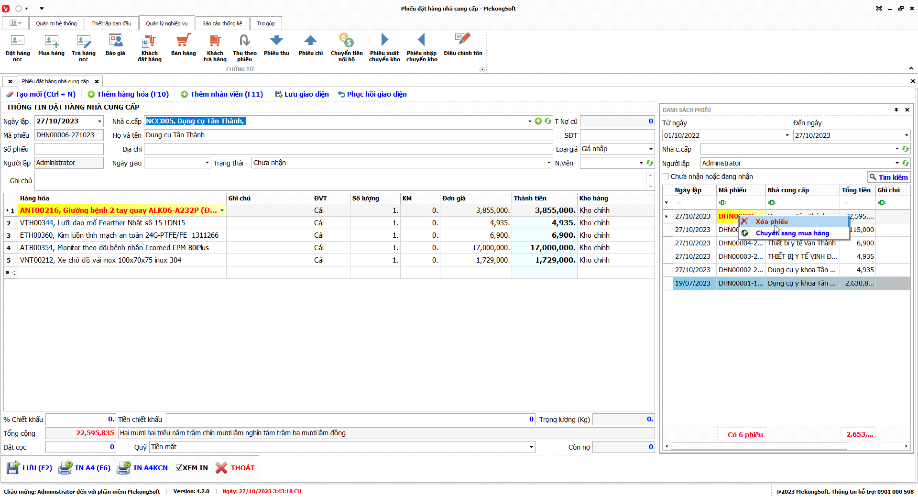
Task: Toggle the XEM IN checkbox
Action: (x=179, y=468)
